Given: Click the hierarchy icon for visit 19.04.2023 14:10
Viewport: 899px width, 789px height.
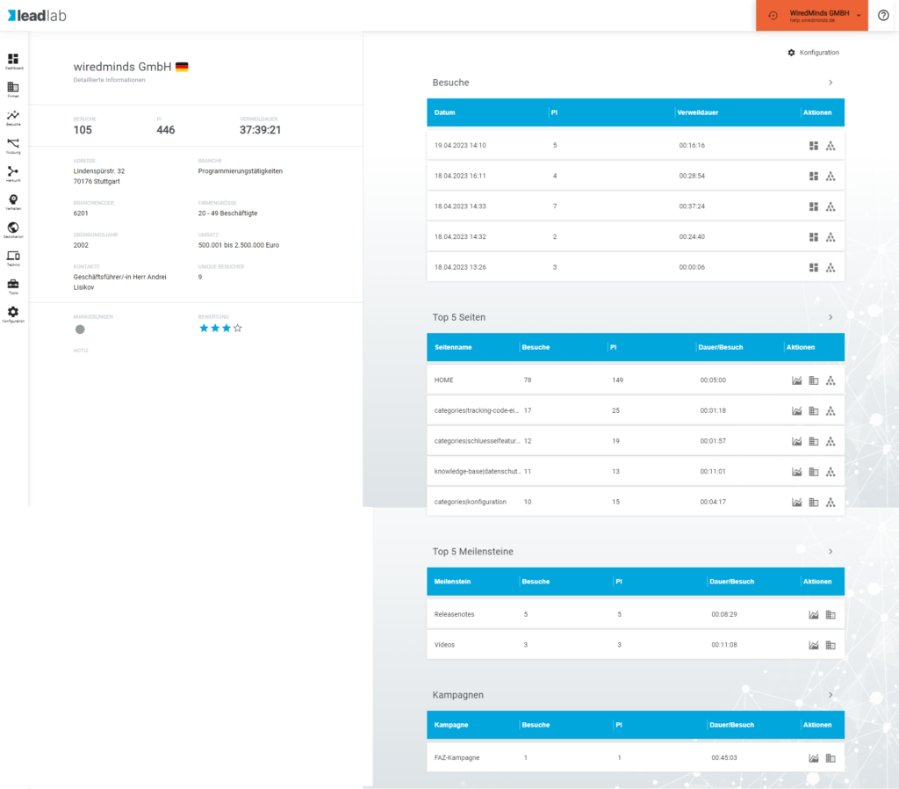Looking at the screenshot, I should (831, 146).
